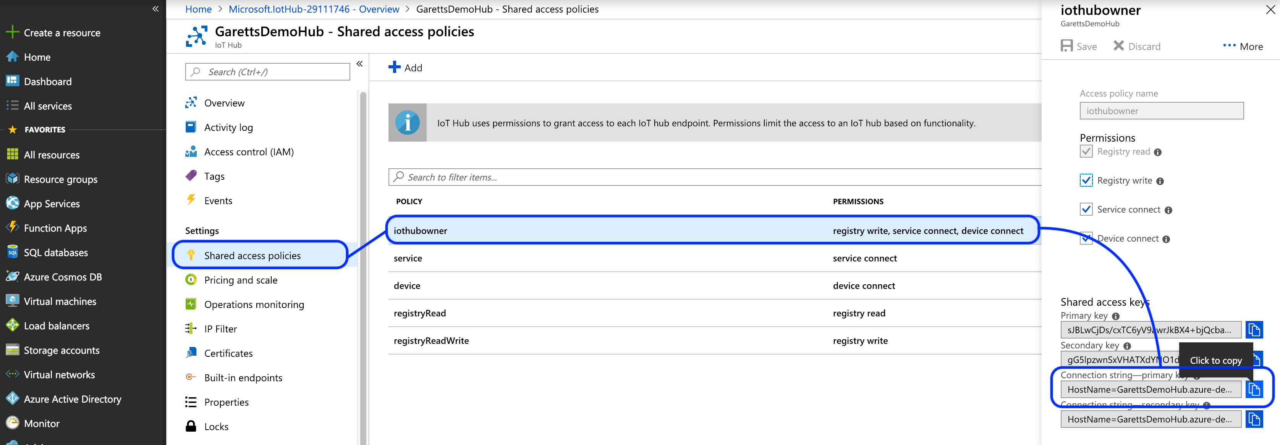Select the registryRead policy row
The image size is (1280, 445).
click(715, 313)
